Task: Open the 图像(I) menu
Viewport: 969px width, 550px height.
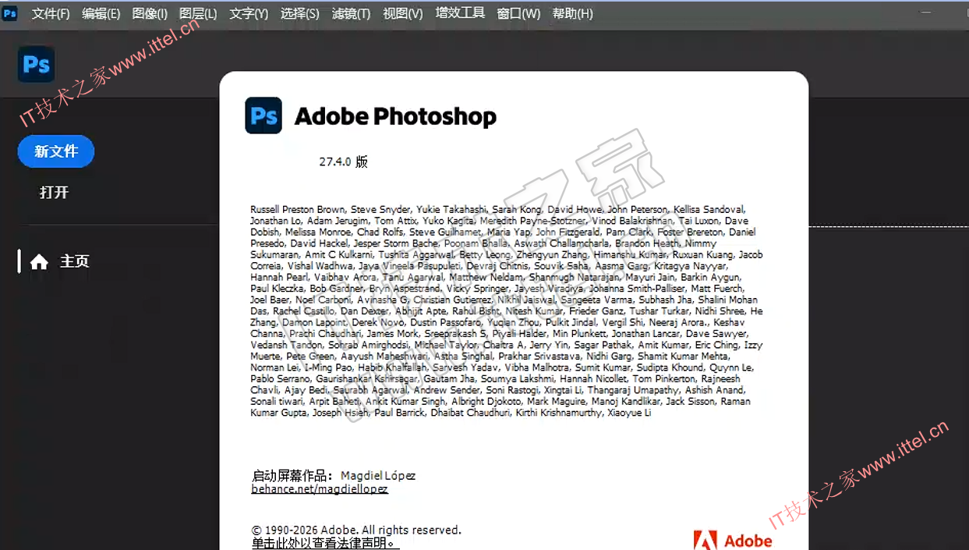Action: coord(150,14)
